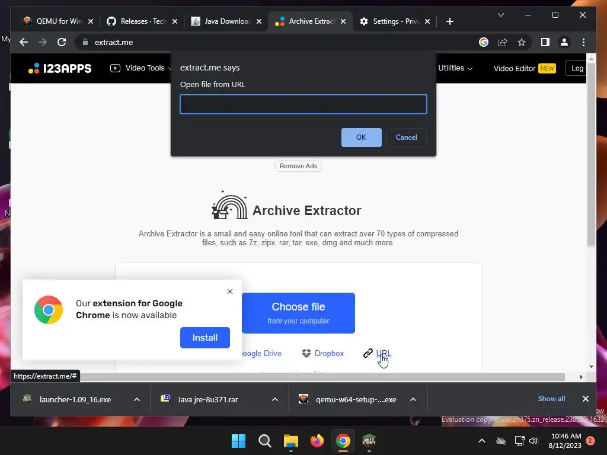
Task: Click the Log in button
Action: pos(576,68)
